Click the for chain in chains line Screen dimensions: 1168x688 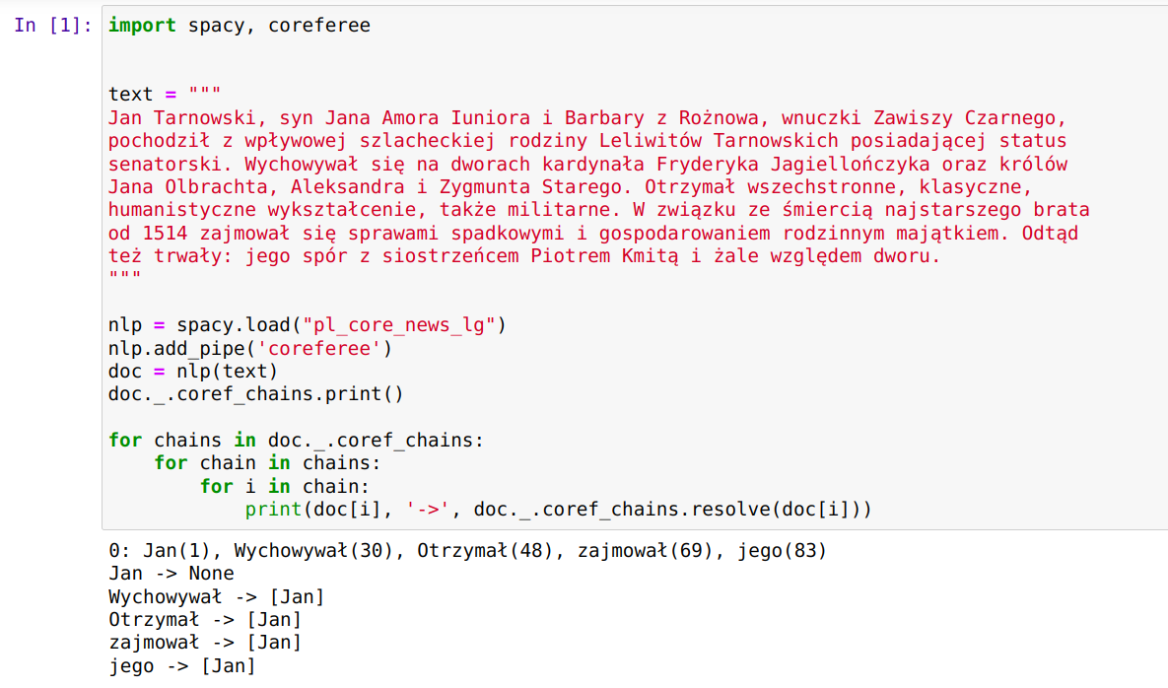pos(267,463)
